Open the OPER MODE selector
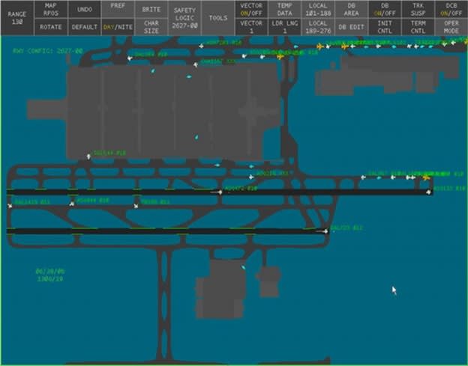The image size is (468, 366). coord(451,27)
